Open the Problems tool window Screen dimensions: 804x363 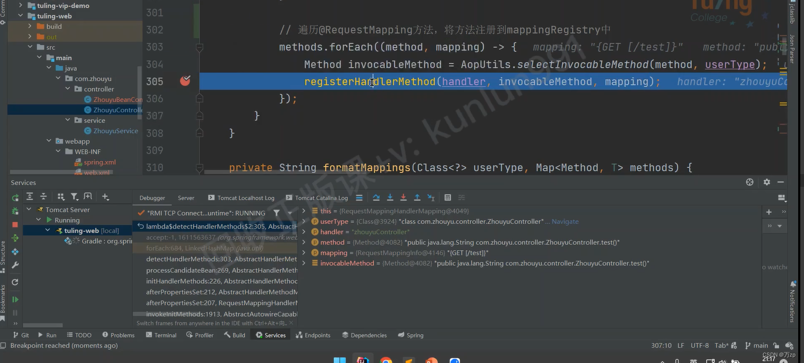[x=118, y=335]
